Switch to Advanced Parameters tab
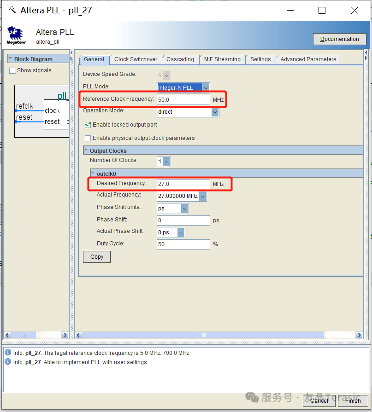 tap(308, 59)
